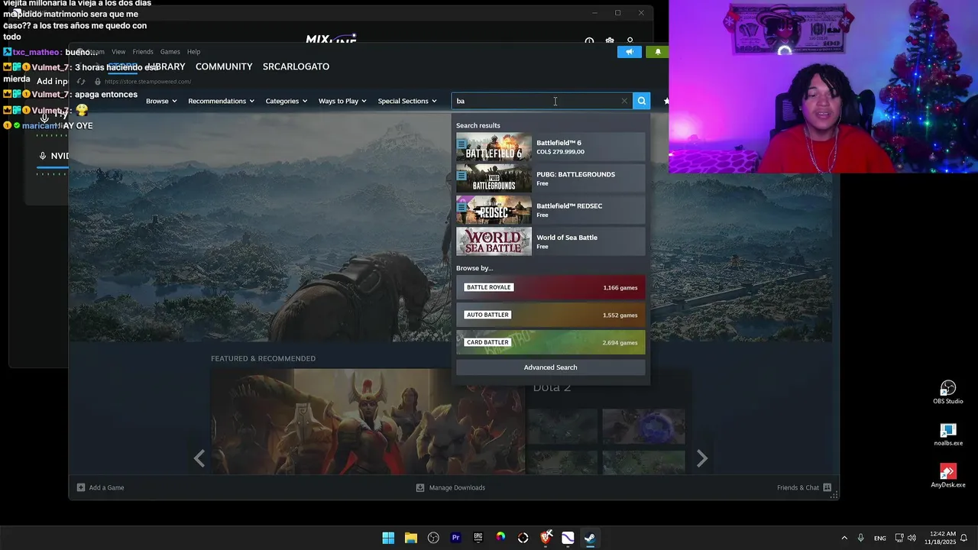Expand the Special Sections dropdown
The image size is (978, 550).
407,101
